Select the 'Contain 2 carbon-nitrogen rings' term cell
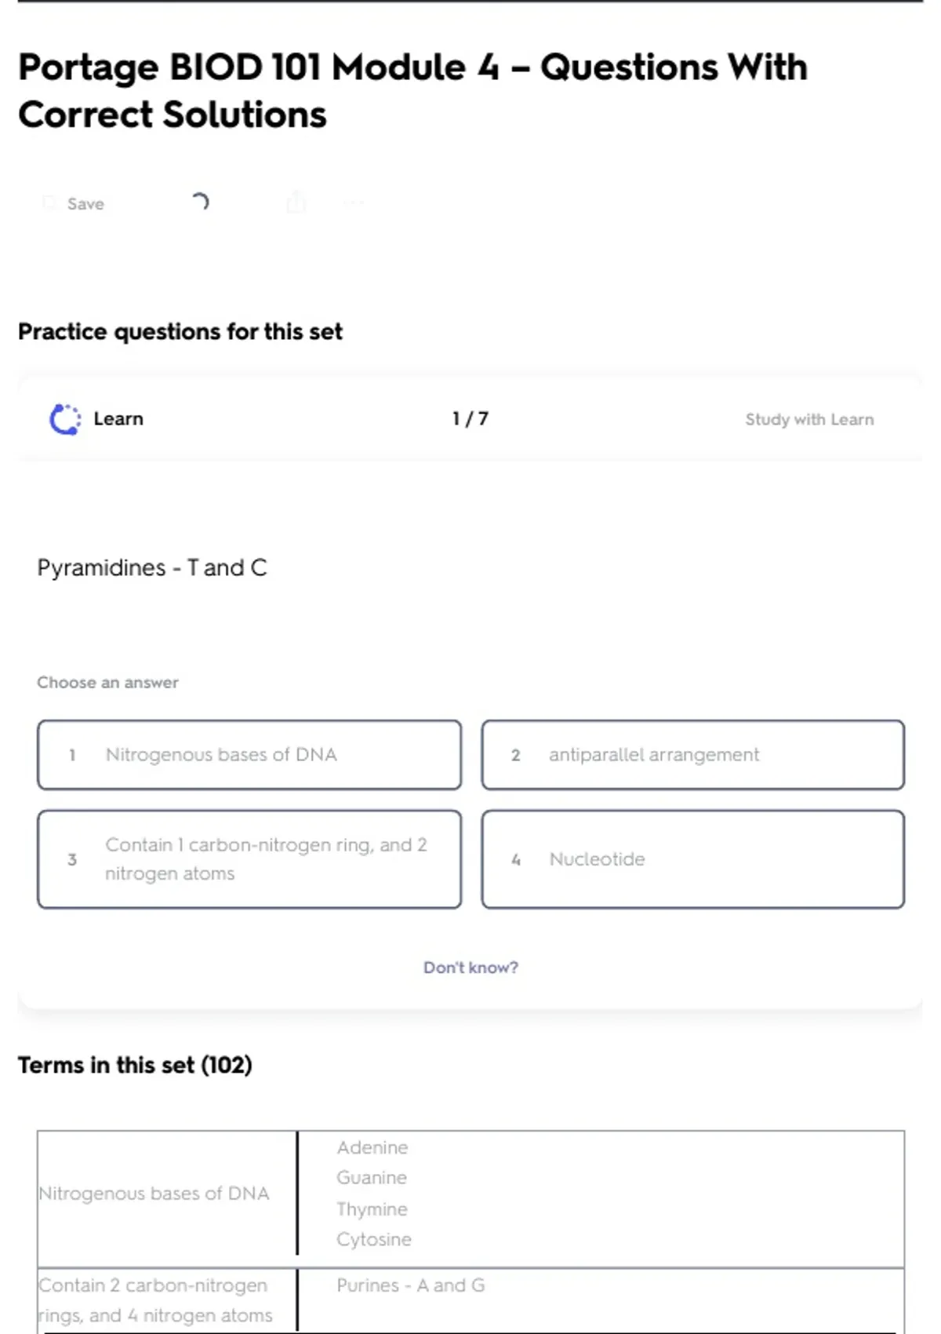This screenshot has width=941, height=1334. 156,1300
